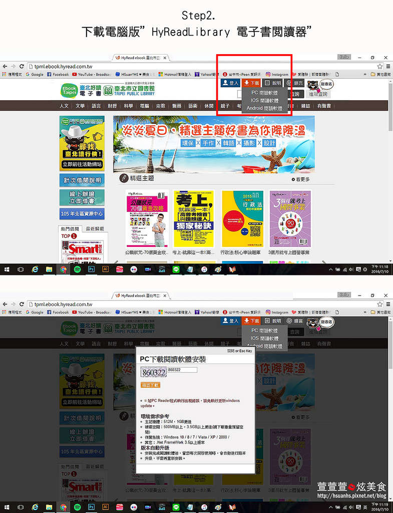Viewport: 393px width, 513px height.
Task: Expand the orange 下載 dropdown inside the red outline
Action: [x=251, y=83]
